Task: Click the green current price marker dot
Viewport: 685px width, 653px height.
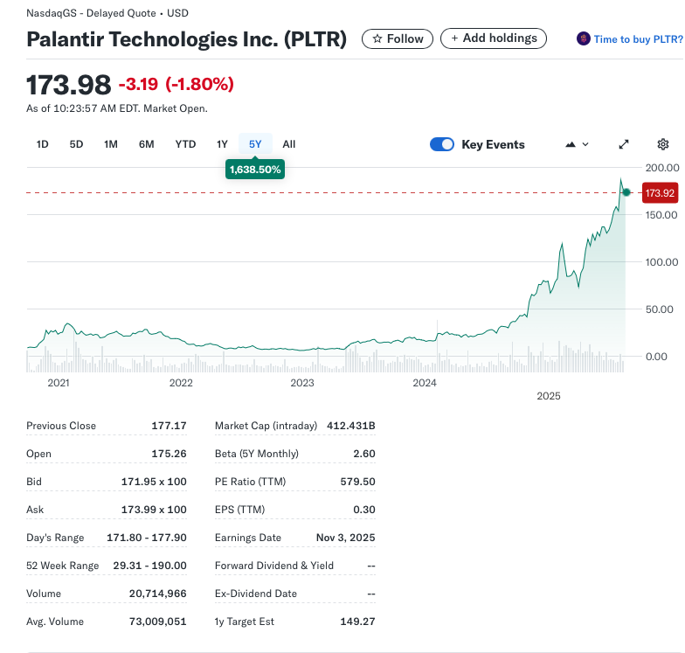Action: click(626, 192)
